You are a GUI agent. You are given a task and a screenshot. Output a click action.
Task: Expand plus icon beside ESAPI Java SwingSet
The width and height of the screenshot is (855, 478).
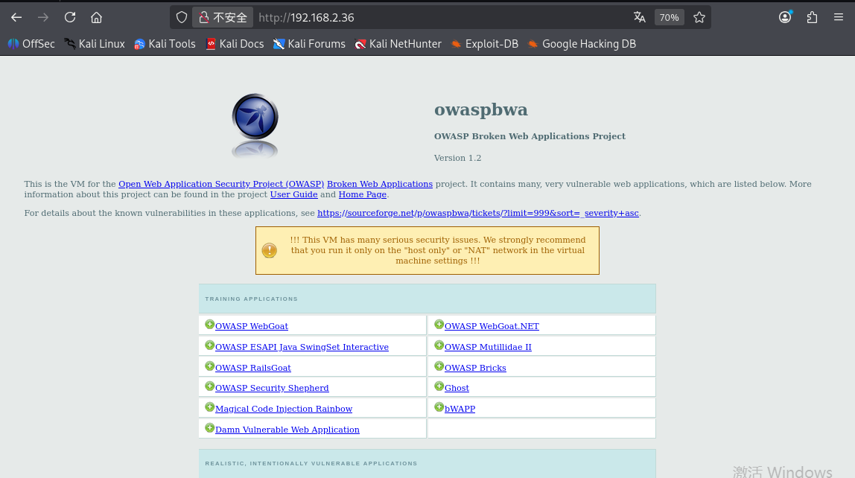(x=209, y=345)
